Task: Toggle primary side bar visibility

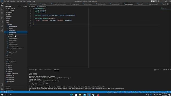Action: coord(152,1)
